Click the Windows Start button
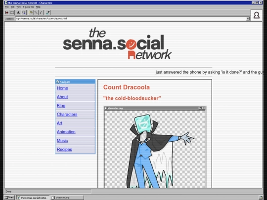 click(9, 197)
